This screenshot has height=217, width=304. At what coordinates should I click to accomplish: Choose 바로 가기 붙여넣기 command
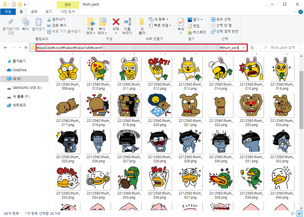click(64, 31)
